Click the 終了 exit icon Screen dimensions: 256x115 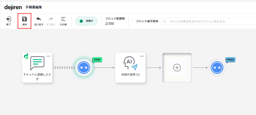pyautogui.click(x=9, y=19)
